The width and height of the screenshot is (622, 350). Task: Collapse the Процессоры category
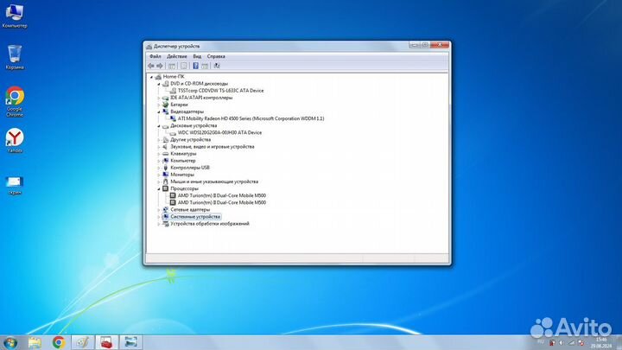point(159,189)
